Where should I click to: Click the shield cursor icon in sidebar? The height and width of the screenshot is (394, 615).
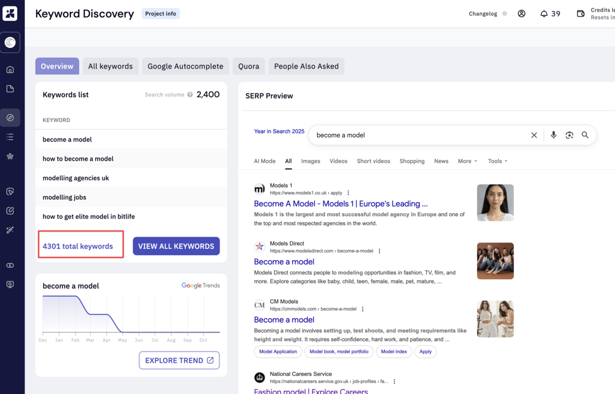tap(10, 192)
